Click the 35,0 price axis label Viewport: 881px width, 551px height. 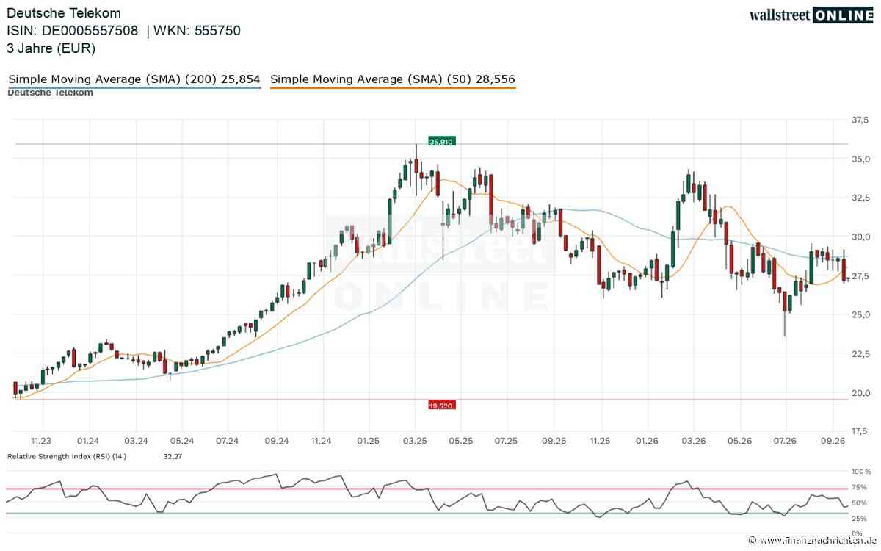click(x=860, y=159)
